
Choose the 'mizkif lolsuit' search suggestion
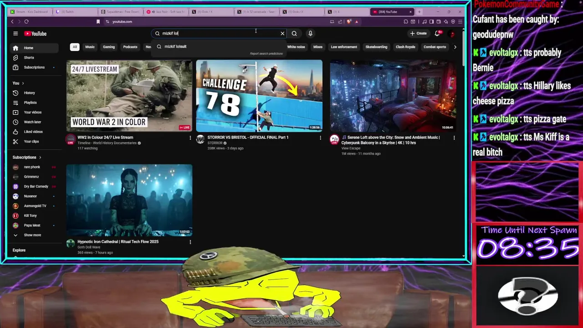tap(219, 46)
